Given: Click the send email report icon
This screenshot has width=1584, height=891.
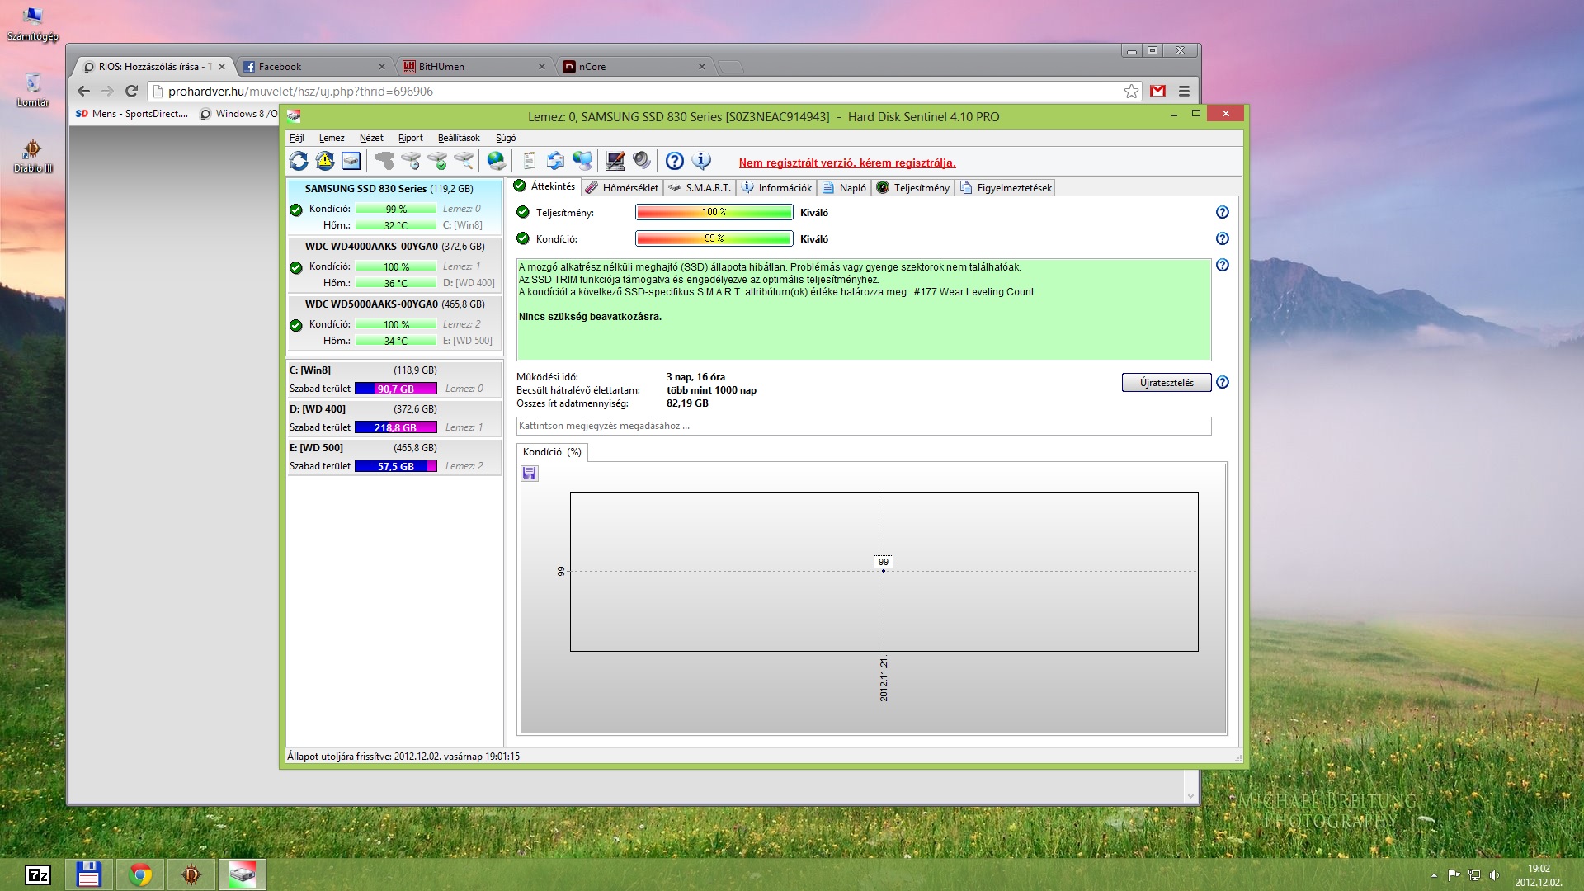Looking at the screenshot, I should tap(555, 161).
